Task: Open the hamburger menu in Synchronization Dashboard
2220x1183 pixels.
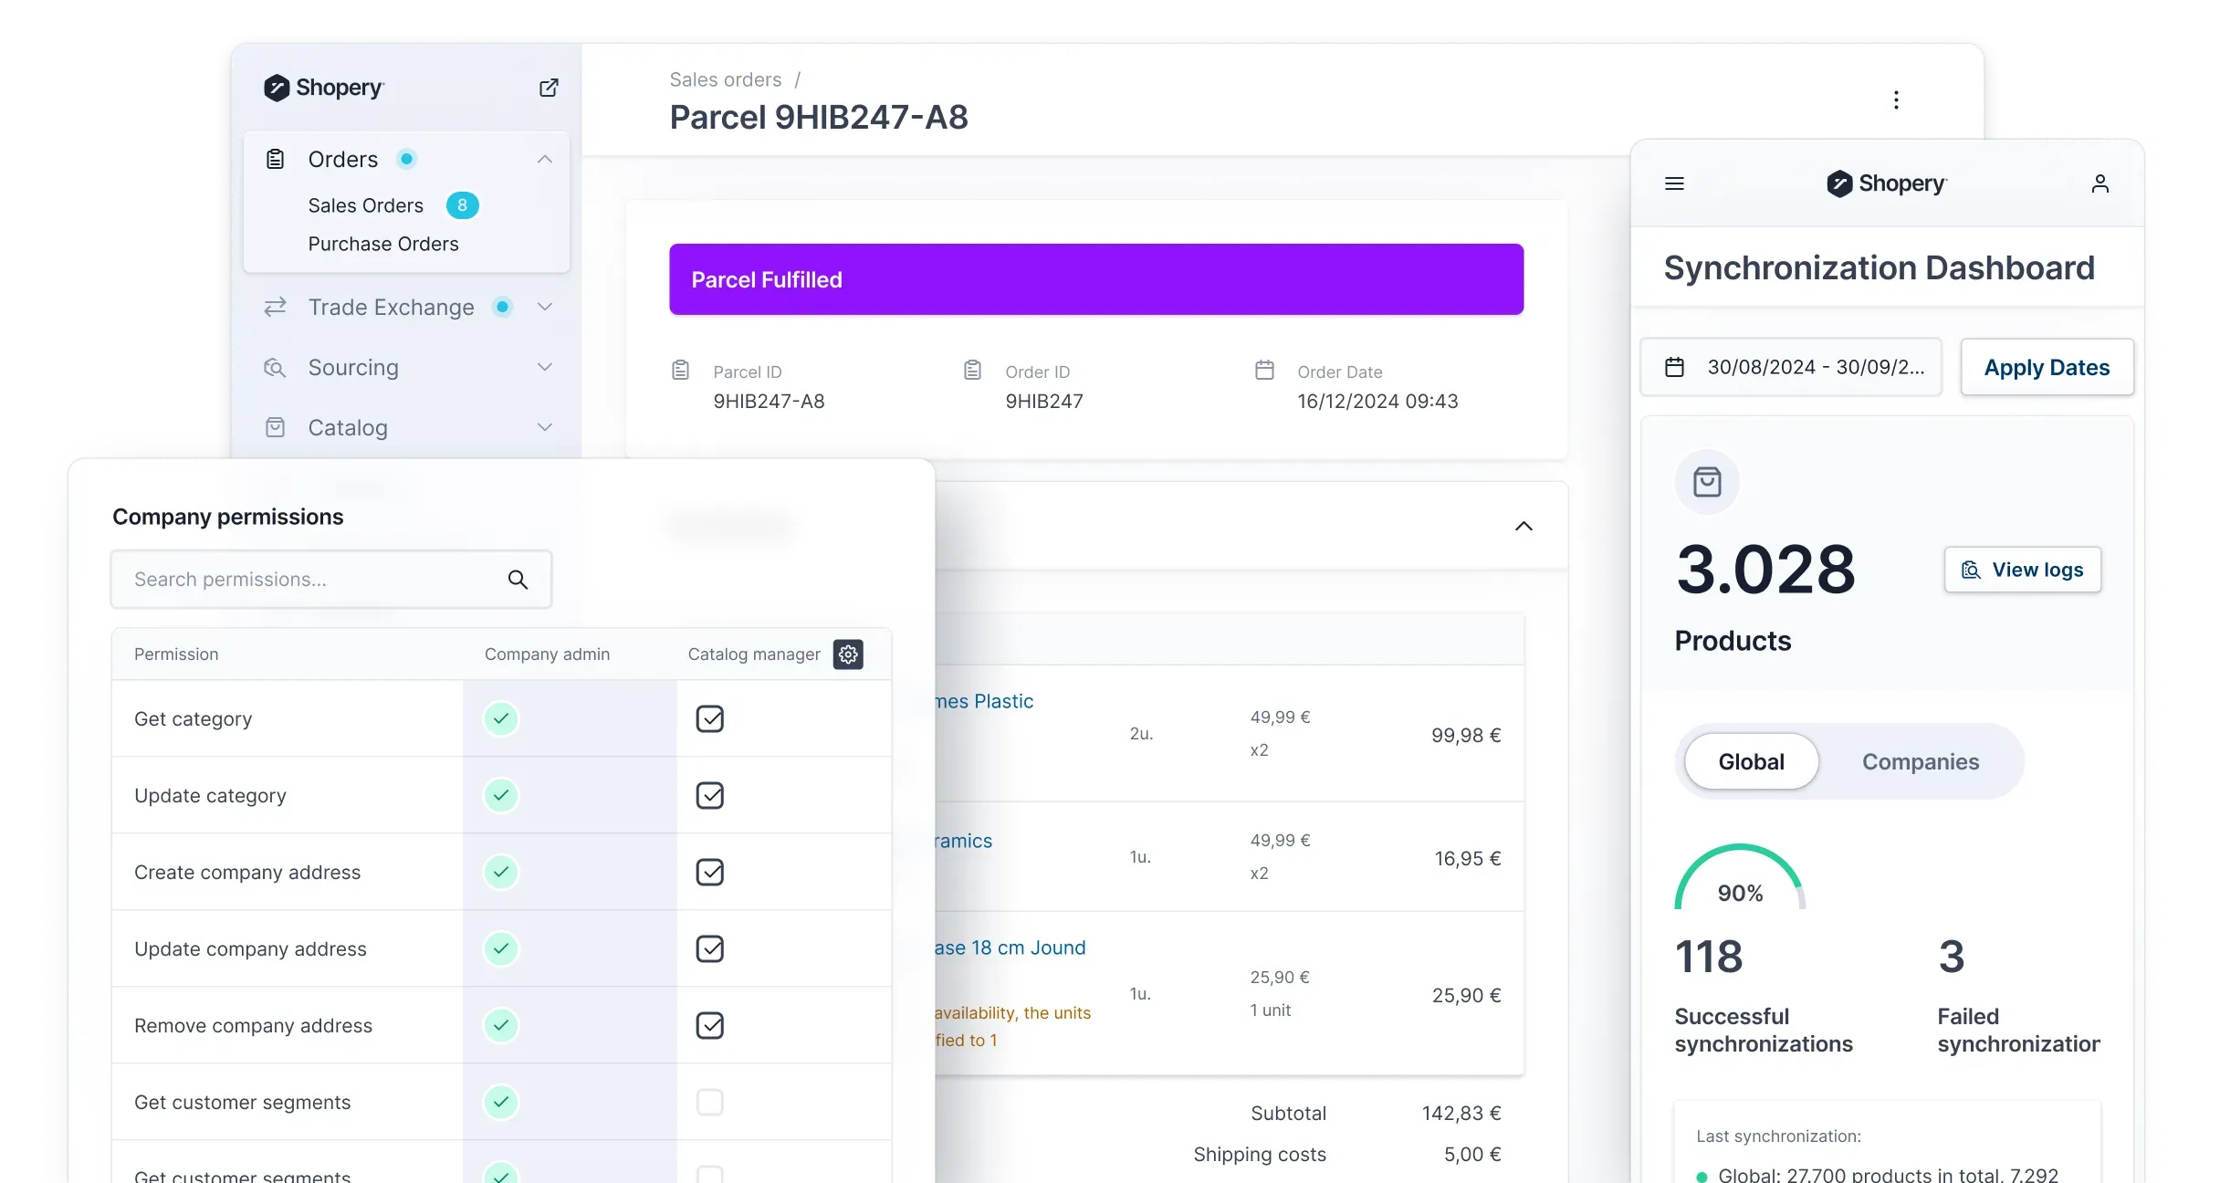Action: 1674,183
